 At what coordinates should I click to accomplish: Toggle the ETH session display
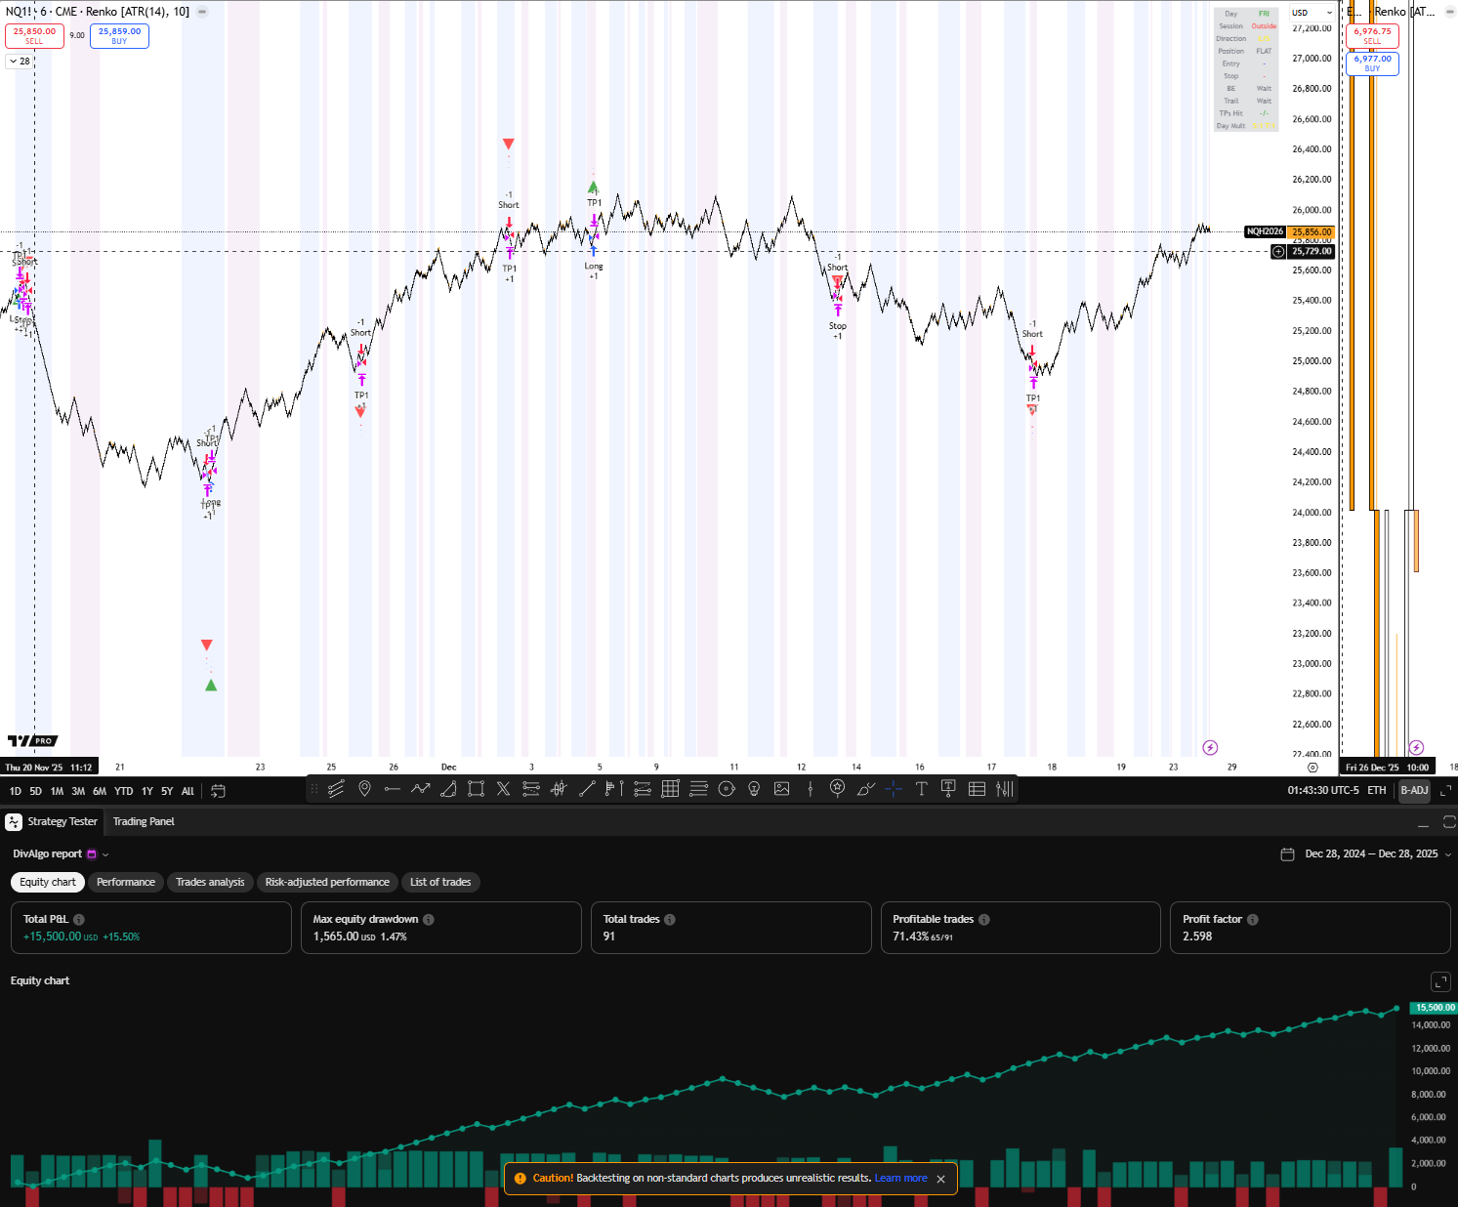1377,791
